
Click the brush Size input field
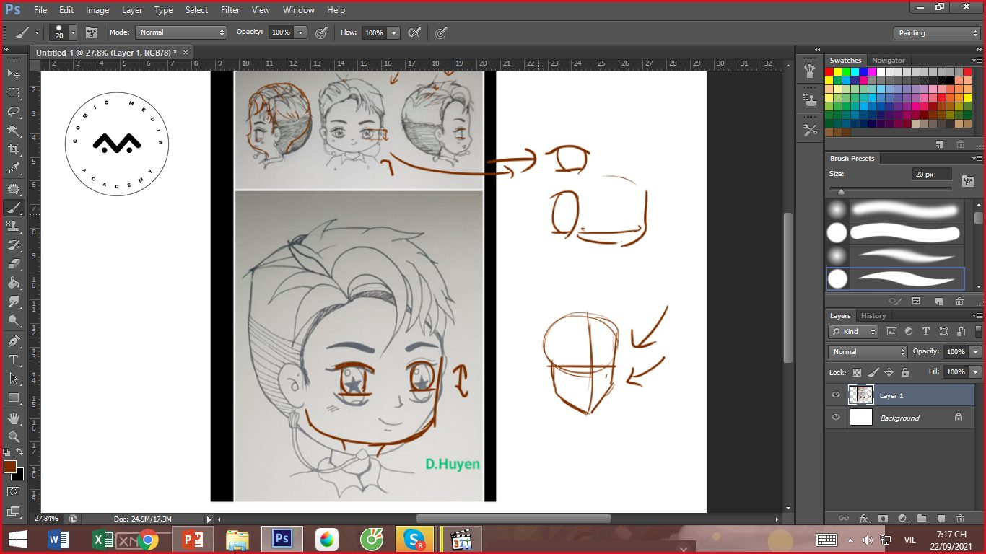pyautogui.click(x=931, y=175)
